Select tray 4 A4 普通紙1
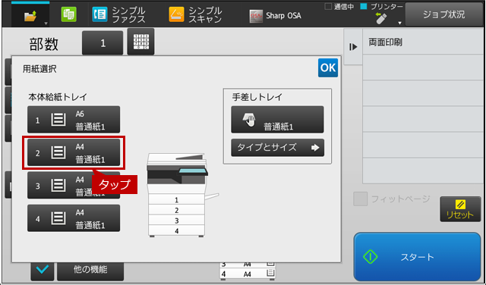This screenshot has width=486, height=285. 74,218
